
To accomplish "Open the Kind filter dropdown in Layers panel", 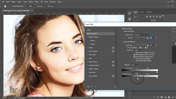I will click(139, 16).
